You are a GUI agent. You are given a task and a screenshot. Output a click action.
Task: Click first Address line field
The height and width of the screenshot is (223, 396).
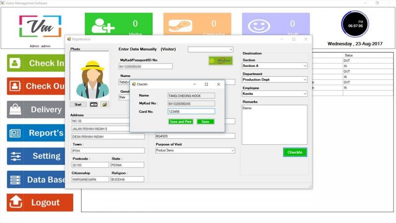point(100,121)
